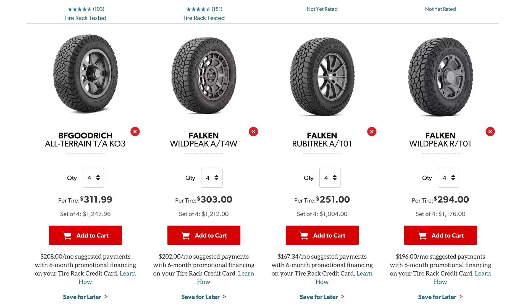Open the Wildpeak A/T4W quantity selector

coord(212,178)
